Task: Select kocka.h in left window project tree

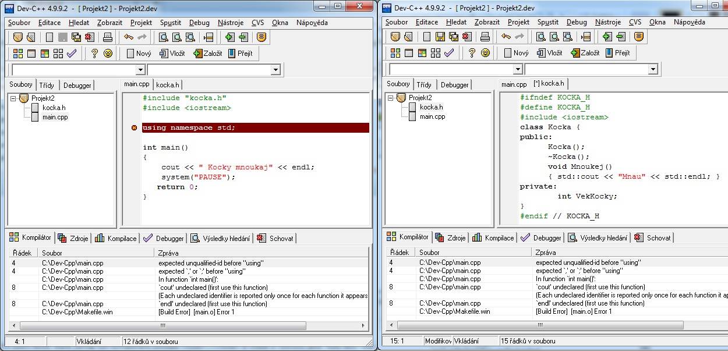Action: (54, 108)
